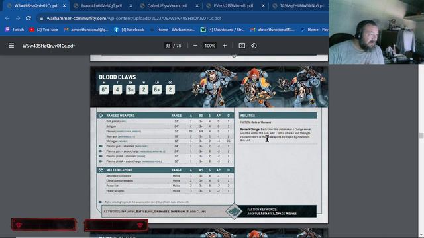
Task: Click the KEYWORDS line at datasheet bottom
Action: [155, 212]
